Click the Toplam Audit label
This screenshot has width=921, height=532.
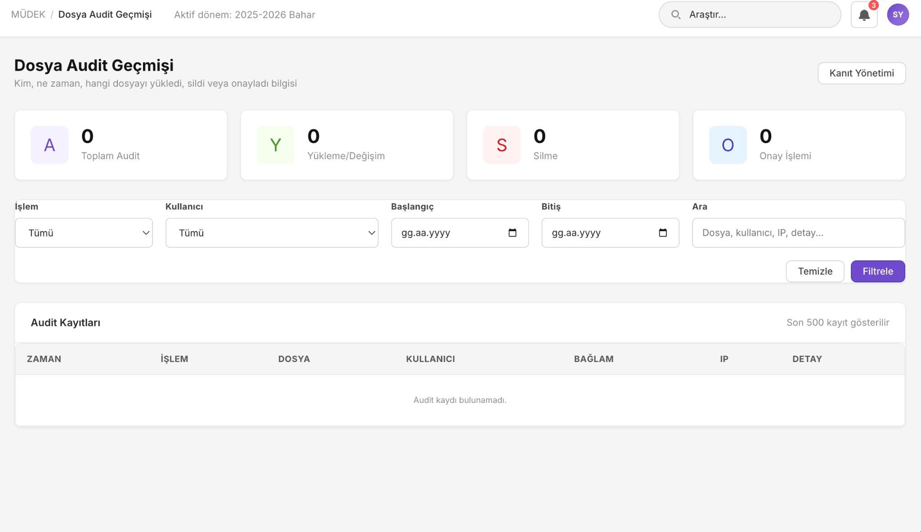click(x=110, y=156)
